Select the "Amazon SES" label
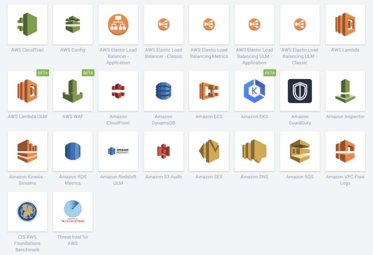This screenshot has width=373, height=255. click(209, 177)
